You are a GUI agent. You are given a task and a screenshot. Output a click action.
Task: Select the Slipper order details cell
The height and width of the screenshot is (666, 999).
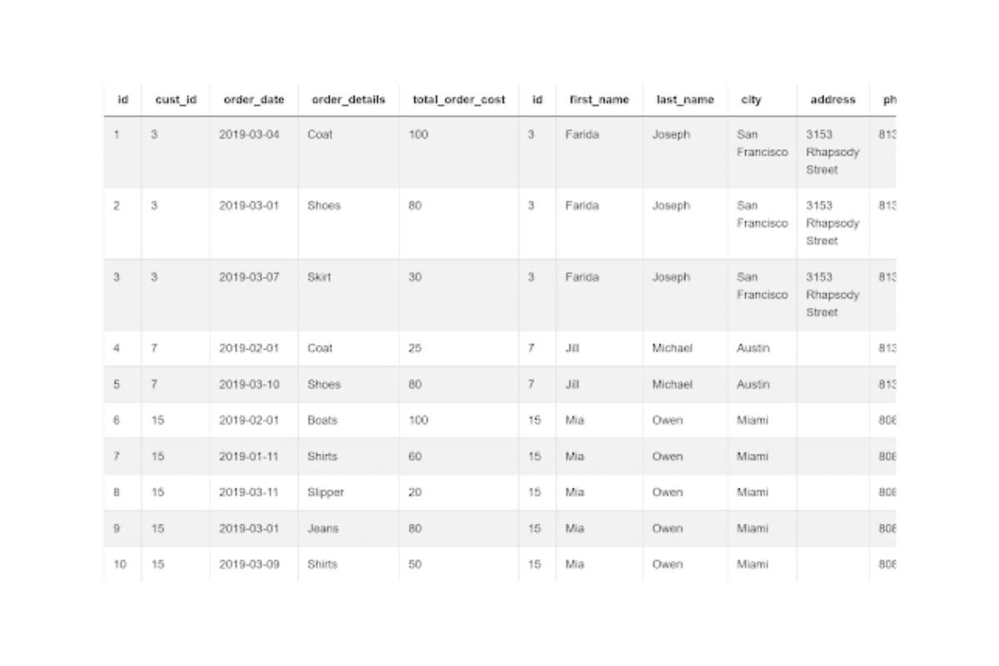point(326,492)
